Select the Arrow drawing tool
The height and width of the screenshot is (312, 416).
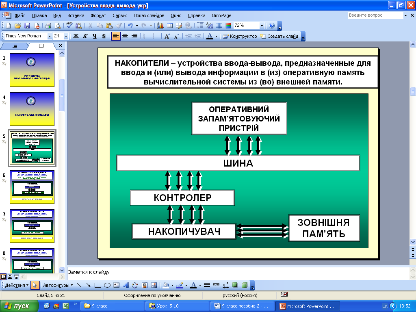point(88,285)
